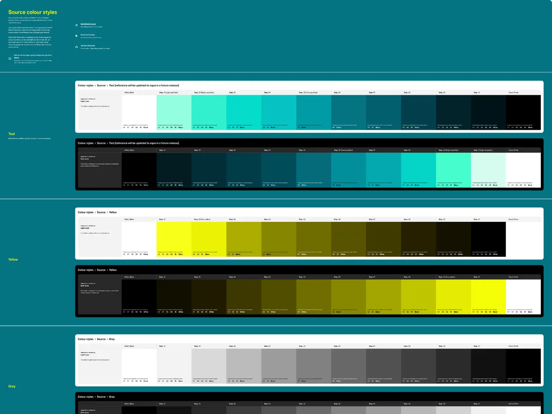Pick the Step 09 mint swatch in the Teal dark scale
This screenshot has width=552, height=414.
(x=454, y=170)
